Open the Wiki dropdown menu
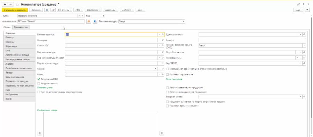Screen dimensions: 313x137 click(x=141, y=10)
